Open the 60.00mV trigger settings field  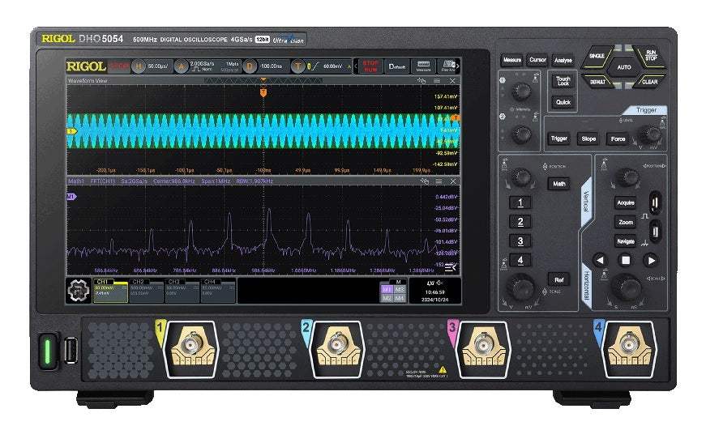(x=329, y=66)
